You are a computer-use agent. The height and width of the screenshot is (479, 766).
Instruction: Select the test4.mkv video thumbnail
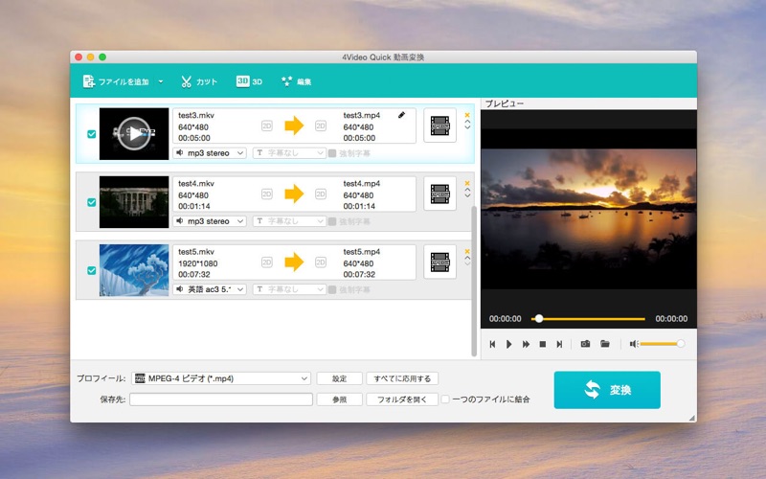(x=134, y=202)
